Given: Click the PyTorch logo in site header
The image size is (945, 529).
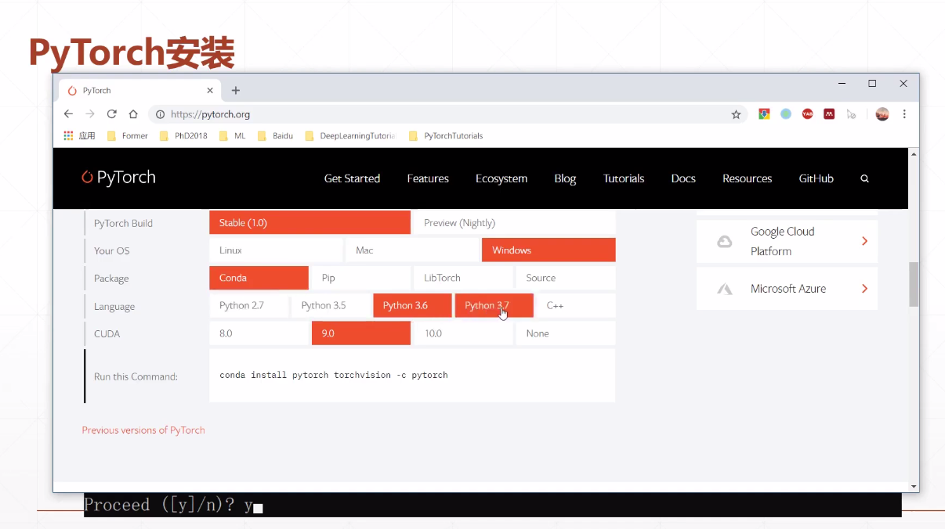Looking at the screenshot, I should [119, 178].
